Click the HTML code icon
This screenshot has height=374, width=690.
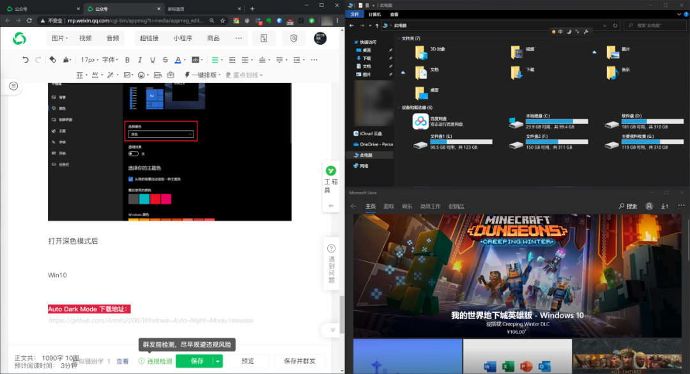[158, 75]
